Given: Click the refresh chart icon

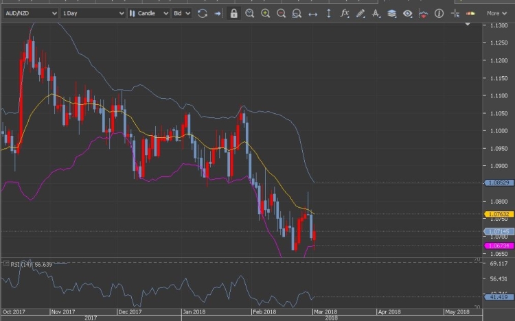Looking at the screenshot, I should tap(202, 13).
